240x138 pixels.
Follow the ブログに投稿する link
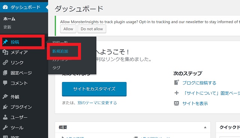(199, 83)
